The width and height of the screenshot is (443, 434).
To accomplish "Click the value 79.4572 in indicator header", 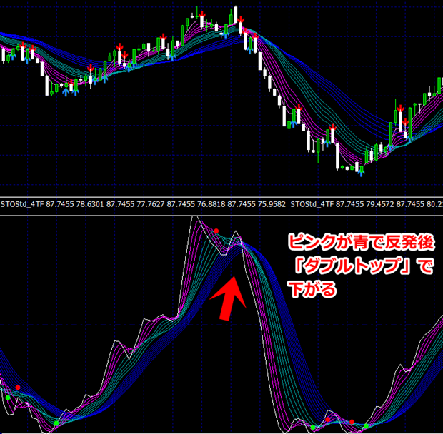I will coord(380,204).
